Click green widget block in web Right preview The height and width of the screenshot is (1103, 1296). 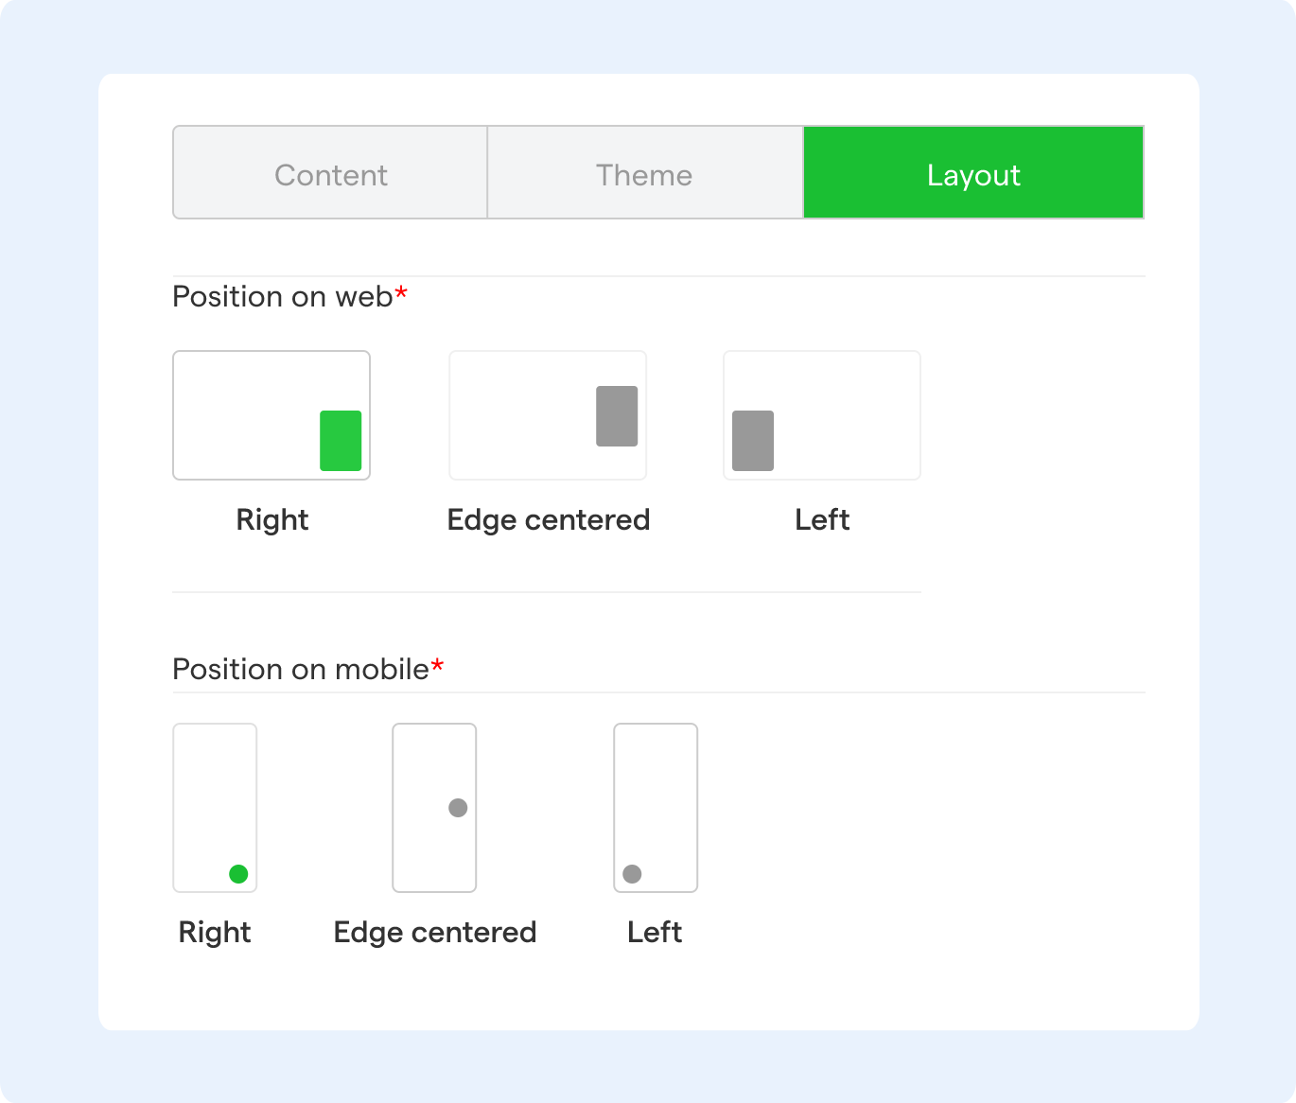(x=341, y=440)
